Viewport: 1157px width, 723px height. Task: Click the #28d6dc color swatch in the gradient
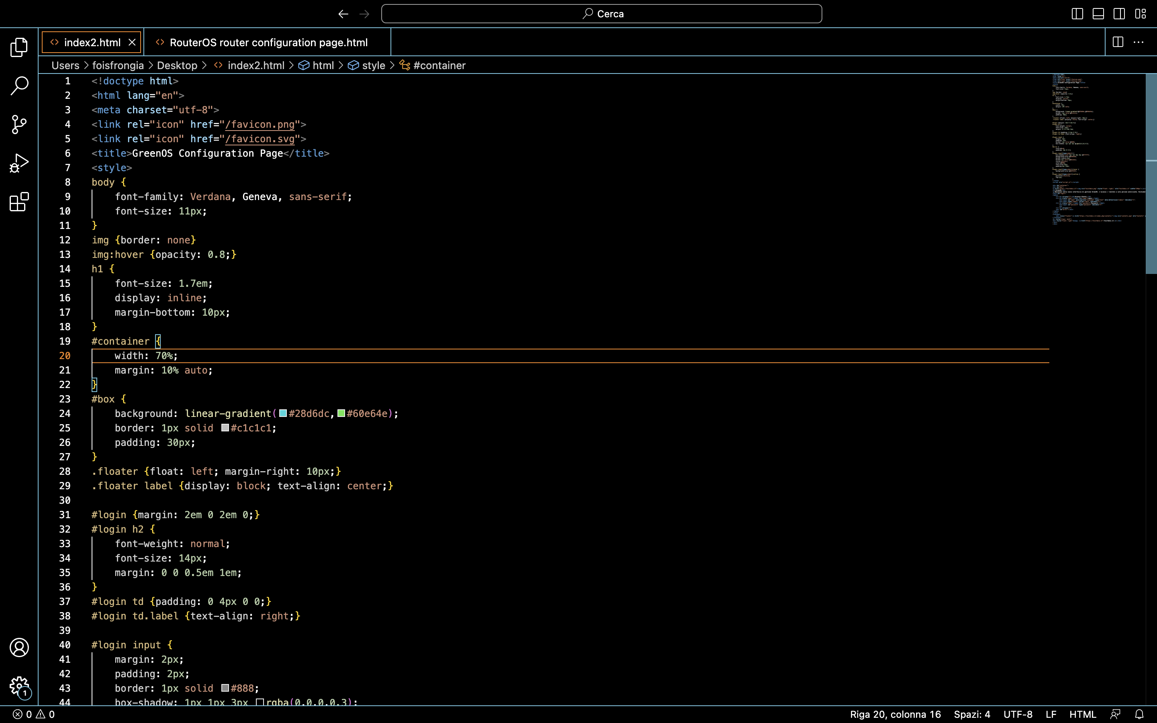(x=283, y=413)
